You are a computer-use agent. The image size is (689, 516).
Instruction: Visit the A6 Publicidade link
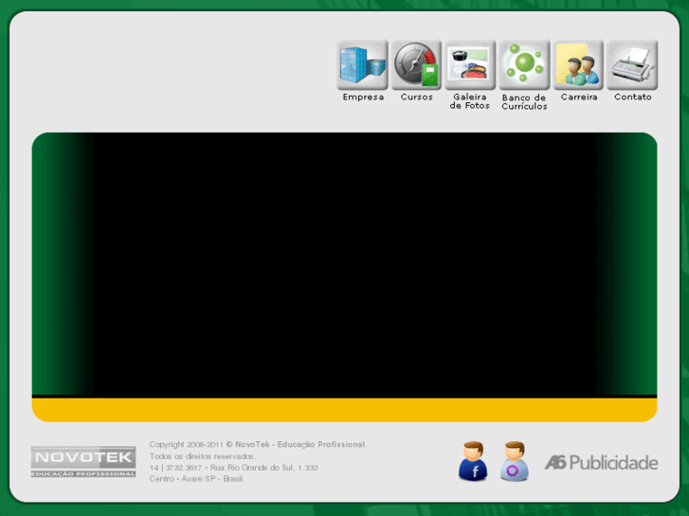[601, 463]
